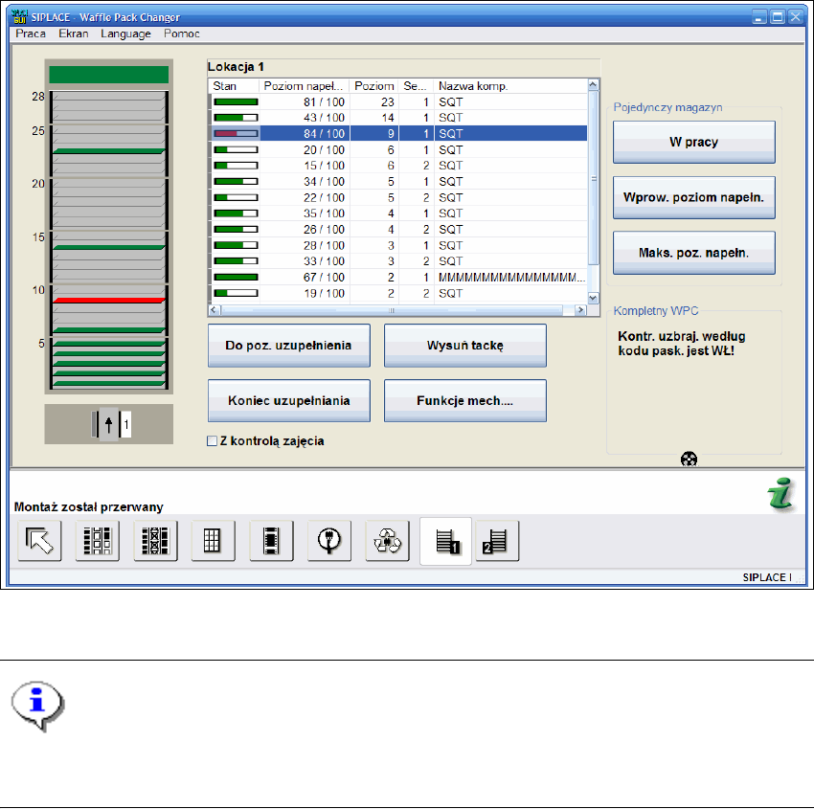The height and width of the screenshot is (809, 814).
Task: Select the red tray in the magazine tower
Action: [108, 301]
